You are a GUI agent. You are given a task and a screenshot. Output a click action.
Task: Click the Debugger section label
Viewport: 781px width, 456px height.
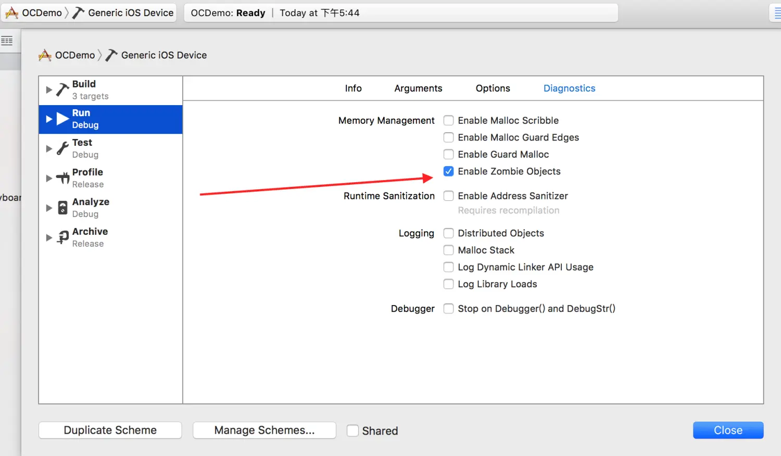(x=413, y=309)
